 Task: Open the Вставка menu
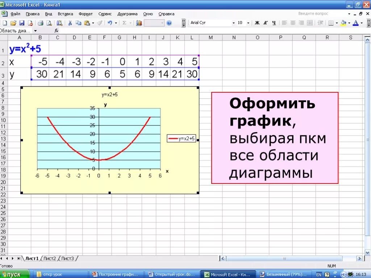point(65,14)
